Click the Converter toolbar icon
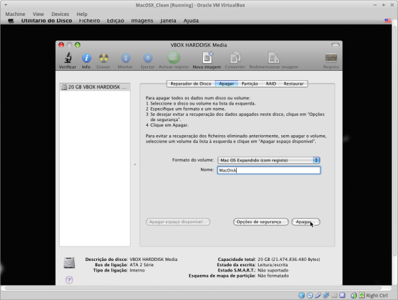 [235, 58]
